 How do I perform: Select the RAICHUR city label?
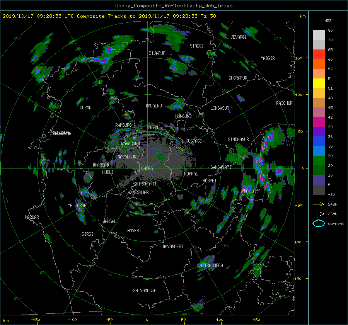point(284,103)
